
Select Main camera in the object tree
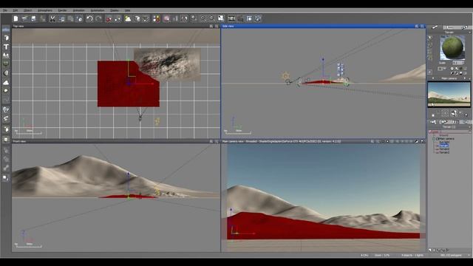(x=446, y=139)
